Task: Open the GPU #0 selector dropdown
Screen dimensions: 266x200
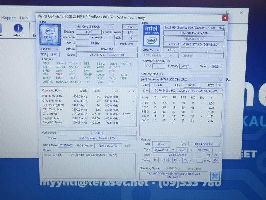Action: point(151,50)
